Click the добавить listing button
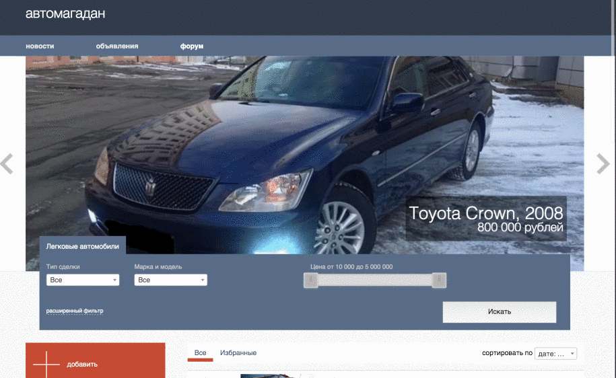The height and width of the screenshot is (378, 616). 95,364
